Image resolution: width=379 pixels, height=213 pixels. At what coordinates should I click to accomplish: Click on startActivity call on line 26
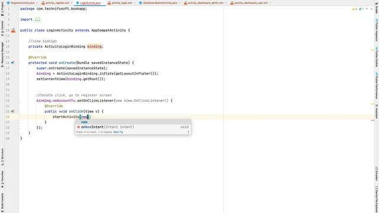point(66,117)
